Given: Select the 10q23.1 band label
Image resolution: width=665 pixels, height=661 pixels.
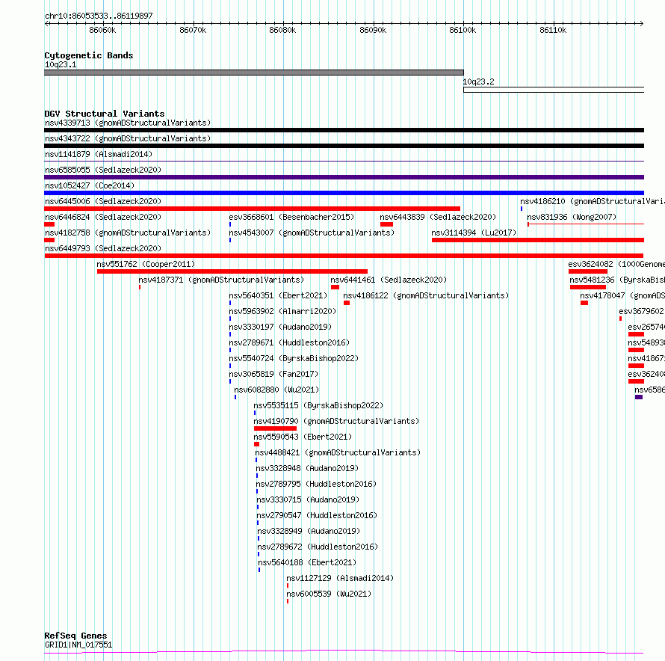Looking at the screenshot, I should (61, 64).
